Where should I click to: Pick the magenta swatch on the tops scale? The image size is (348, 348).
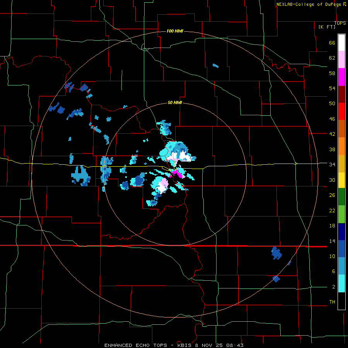click(341, 77)
